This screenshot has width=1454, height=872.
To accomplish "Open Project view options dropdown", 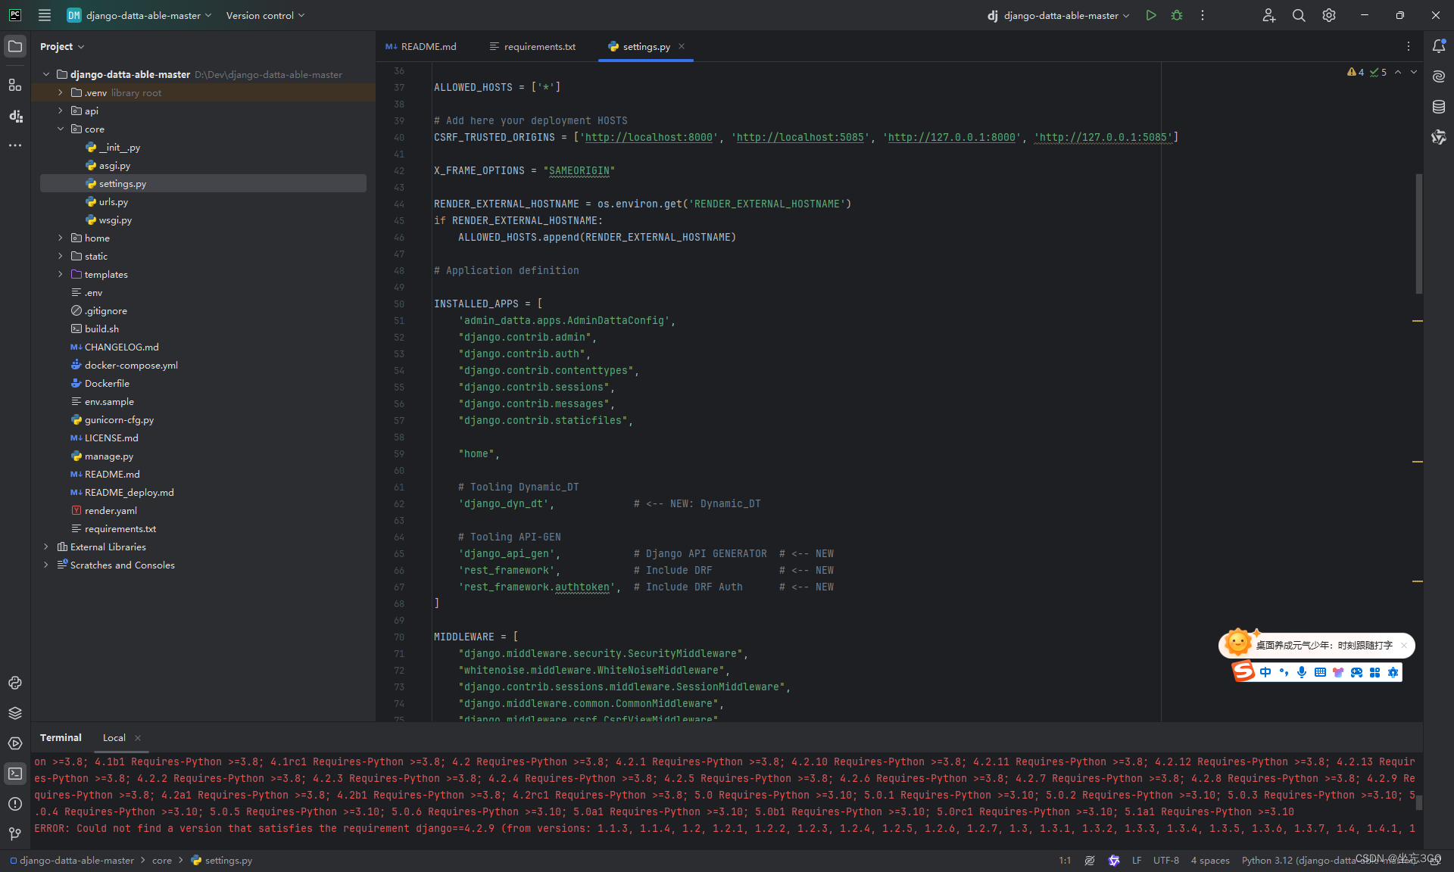I will pyautogui.click(x=62, y=46).
